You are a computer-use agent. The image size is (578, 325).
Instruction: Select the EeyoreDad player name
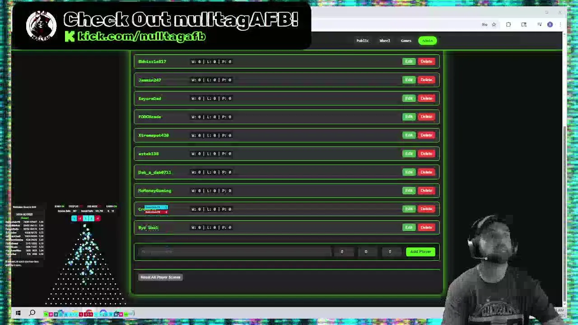[149, 98]
